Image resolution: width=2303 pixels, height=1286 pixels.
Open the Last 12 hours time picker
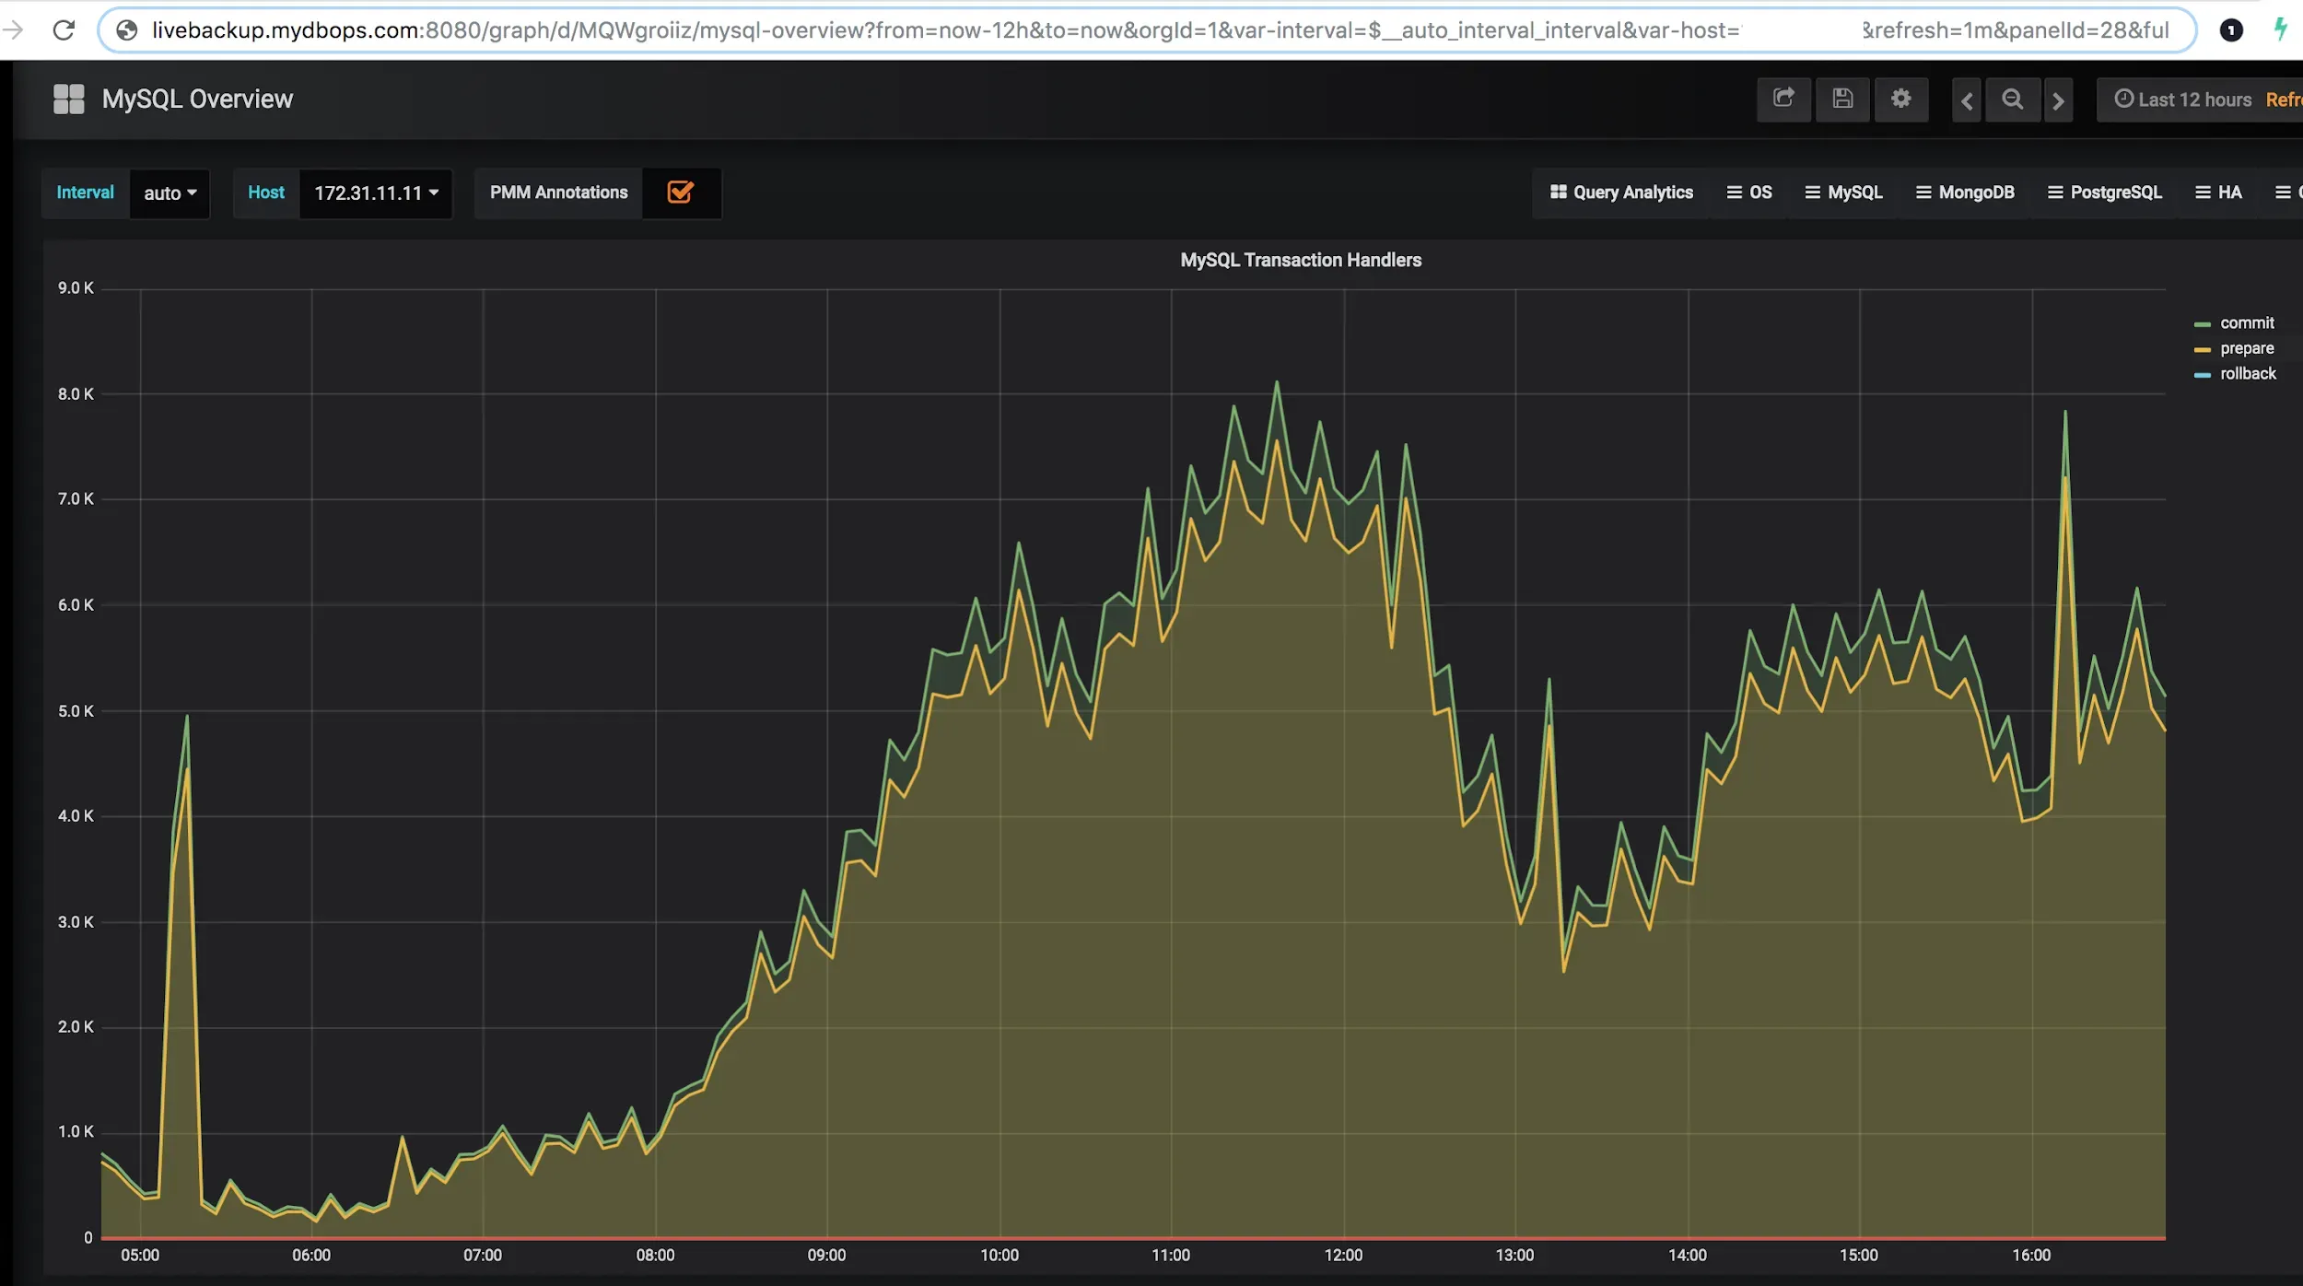(2183, 99)
